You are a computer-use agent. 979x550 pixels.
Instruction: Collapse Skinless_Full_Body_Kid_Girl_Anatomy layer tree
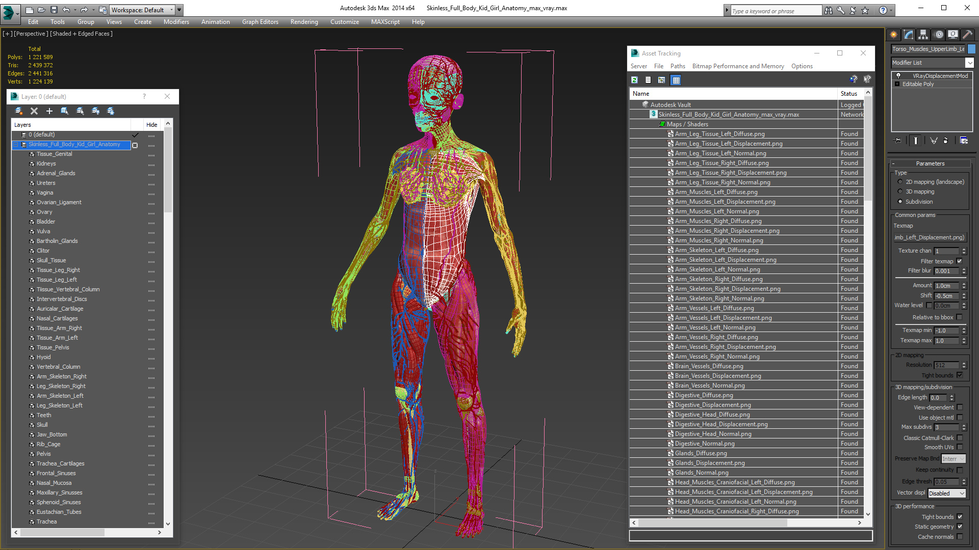coord(16,145)
